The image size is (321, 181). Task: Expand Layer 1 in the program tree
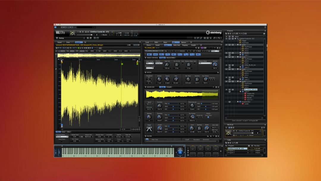[240, 55]
